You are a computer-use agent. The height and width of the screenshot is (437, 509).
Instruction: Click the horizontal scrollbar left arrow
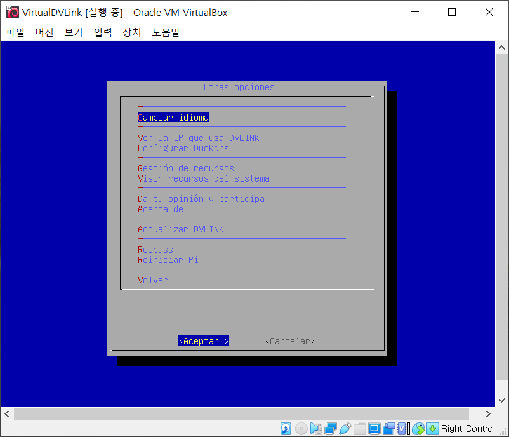pos(7,414)
